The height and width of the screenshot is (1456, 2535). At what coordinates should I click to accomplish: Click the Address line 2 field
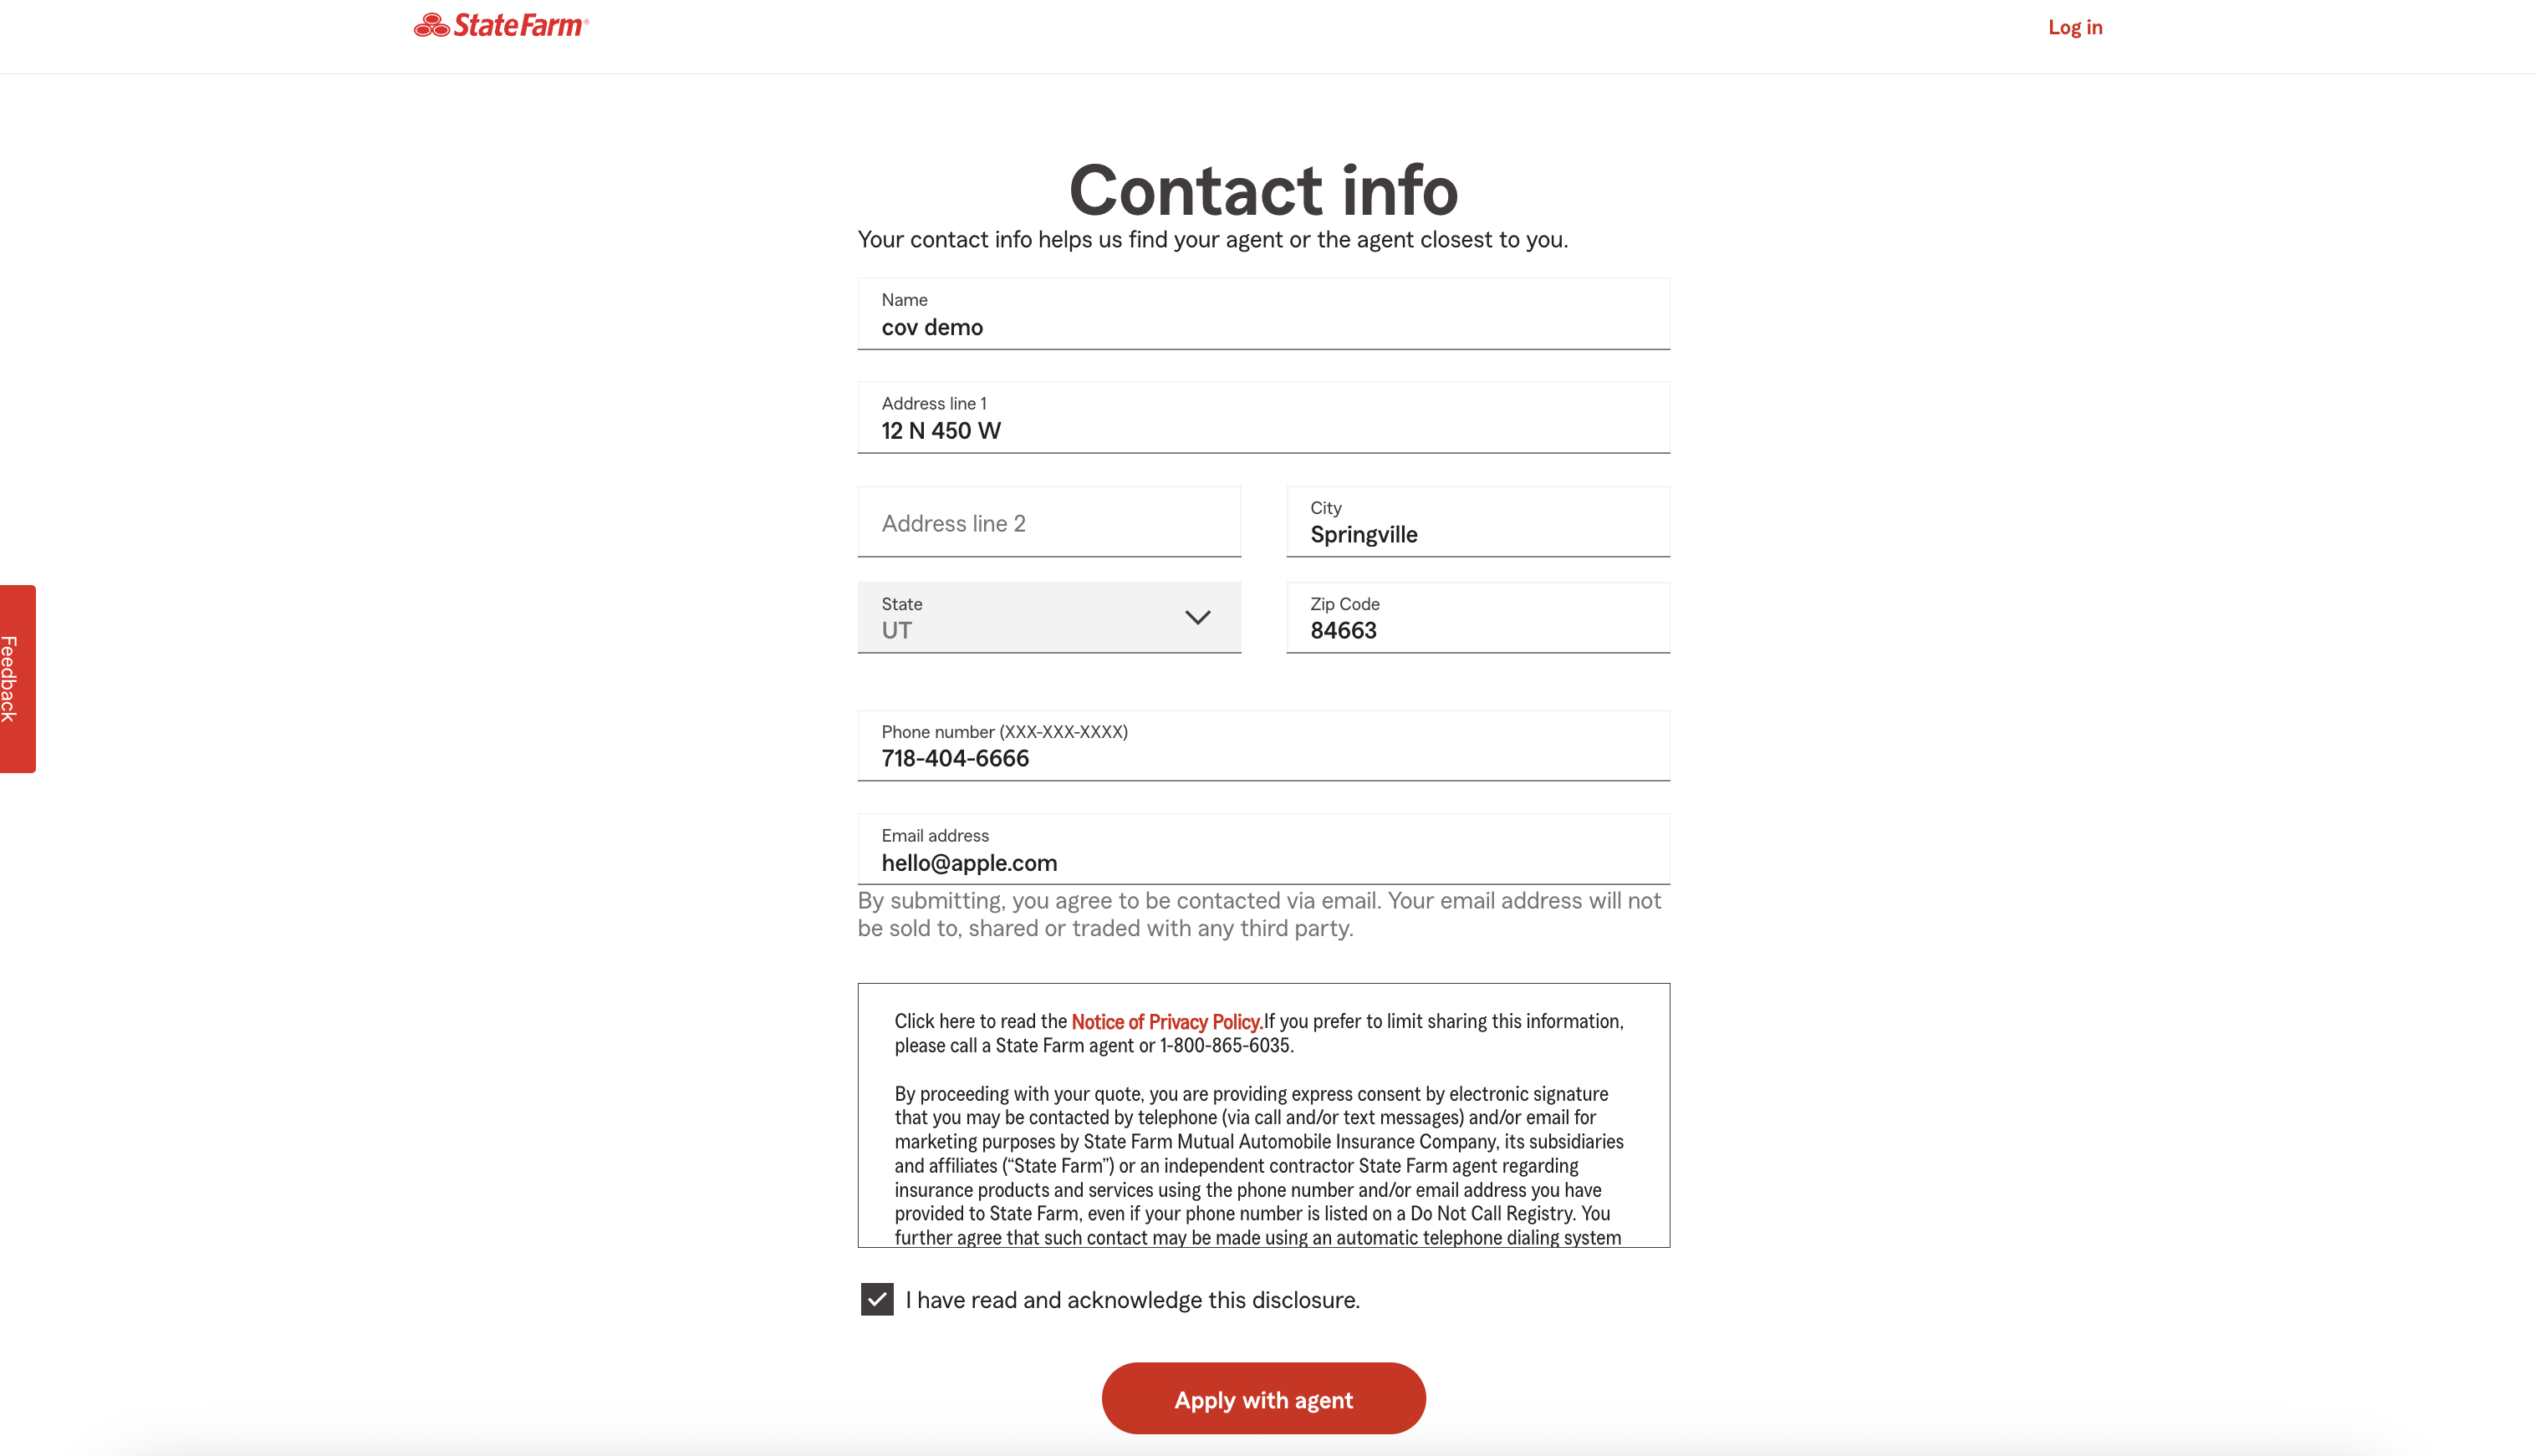click(1048, 523)
